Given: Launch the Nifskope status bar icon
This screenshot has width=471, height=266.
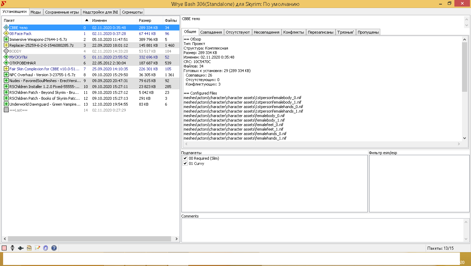Looking at the screenshot, I should 12,248.
